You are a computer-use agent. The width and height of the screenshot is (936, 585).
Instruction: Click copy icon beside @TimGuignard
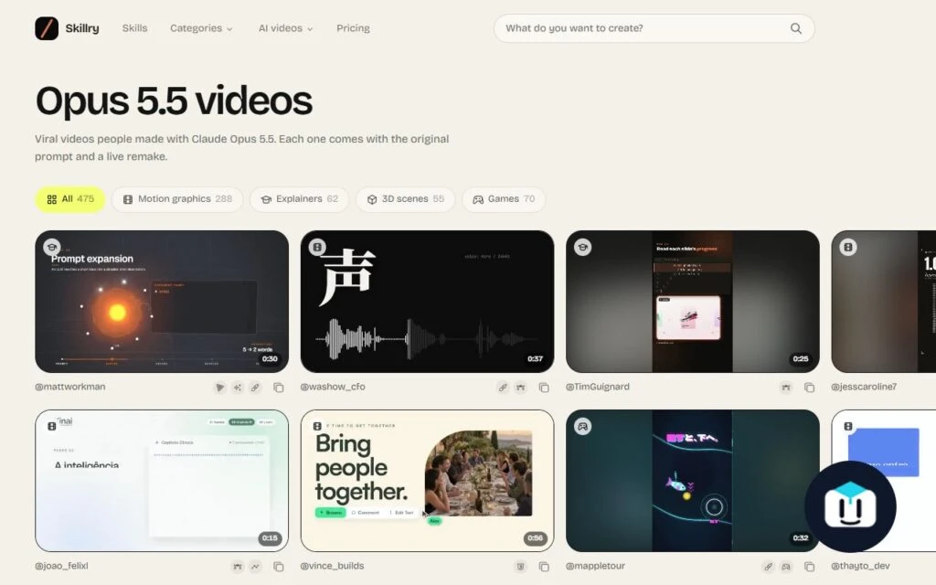click(810, 388)
